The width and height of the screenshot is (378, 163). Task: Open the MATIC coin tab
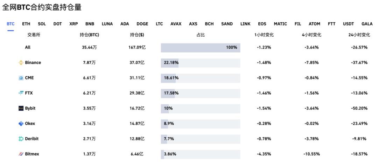point(280,24)
